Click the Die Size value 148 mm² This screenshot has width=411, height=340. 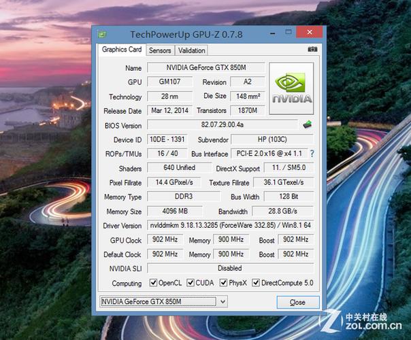click(x=248, y=96)
